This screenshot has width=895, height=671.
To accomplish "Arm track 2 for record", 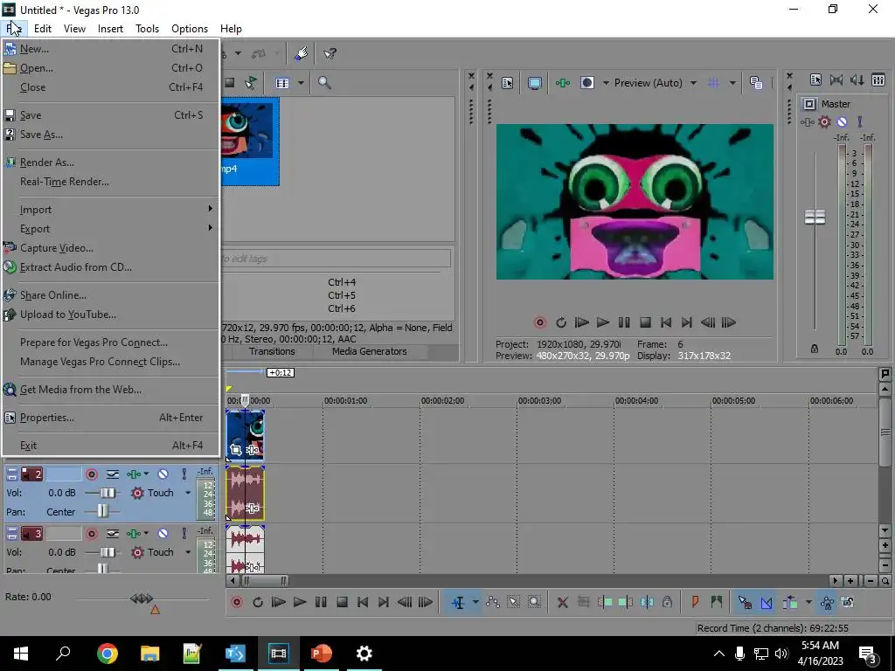I will pos(91,474).
